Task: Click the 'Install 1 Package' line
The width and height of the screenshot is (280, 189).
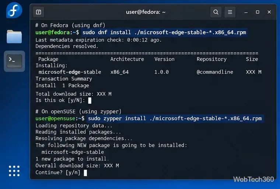Action: coord(62,85)
